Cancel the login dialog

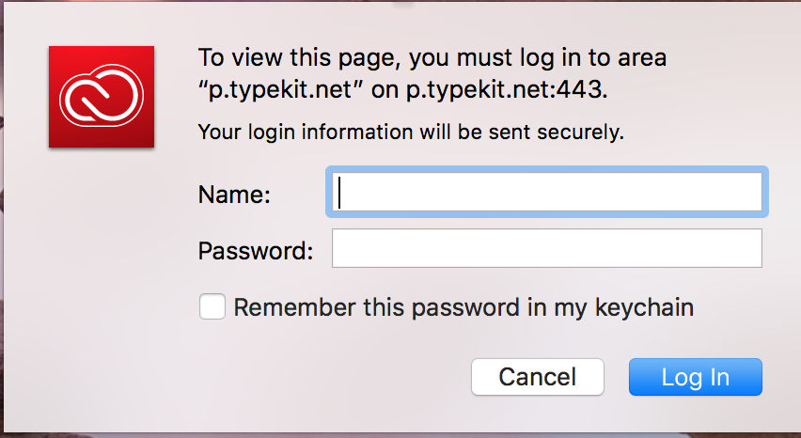pyautogui.click(x=538, y=377)
